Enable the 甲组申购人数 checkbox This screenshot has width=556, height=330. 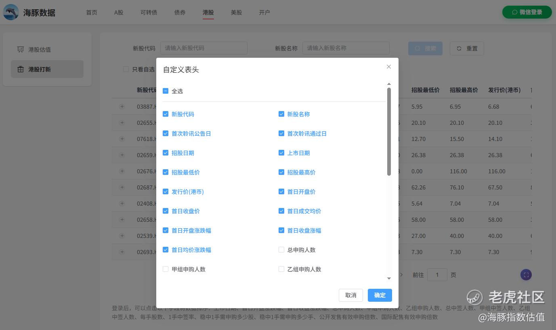click(x=166, y=269)
